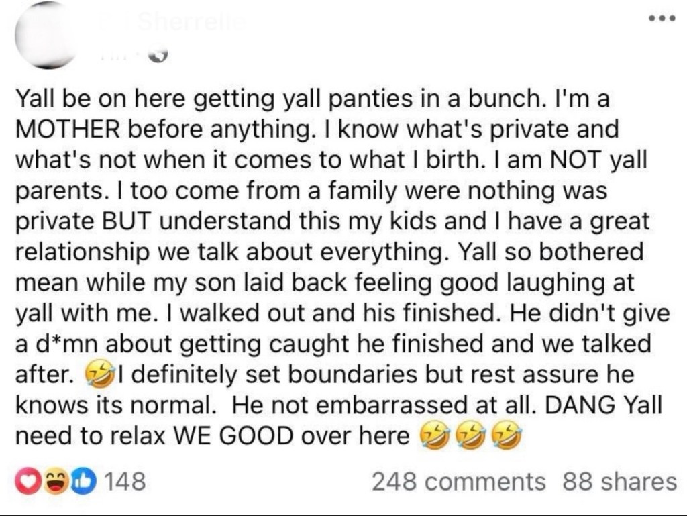
Task: Open the 248 comments link
Action: (458, 481)
